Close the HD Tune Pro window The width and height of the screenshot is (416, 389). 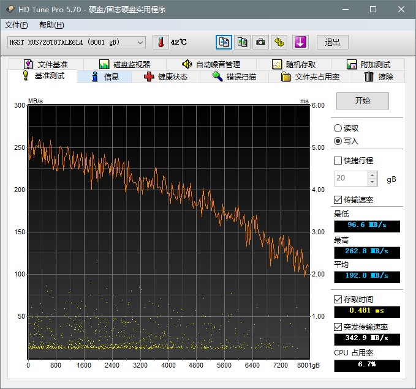pyautogui.click(x=401, y=9)
